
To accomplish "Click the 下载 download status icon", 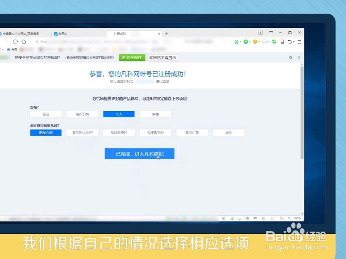I will (244, 218).
